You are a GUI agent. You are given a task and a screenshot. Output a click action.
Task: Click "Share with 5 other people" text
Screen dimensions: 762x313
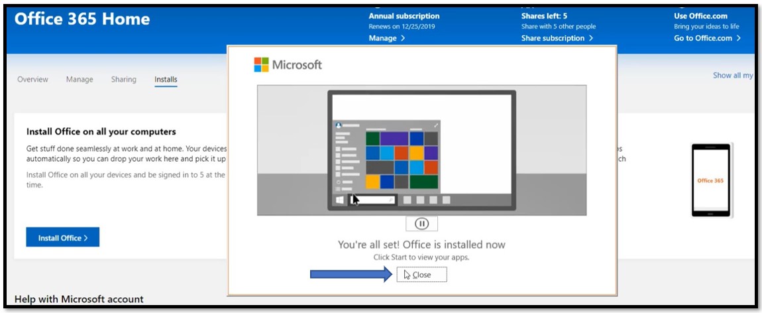point(559,27)
